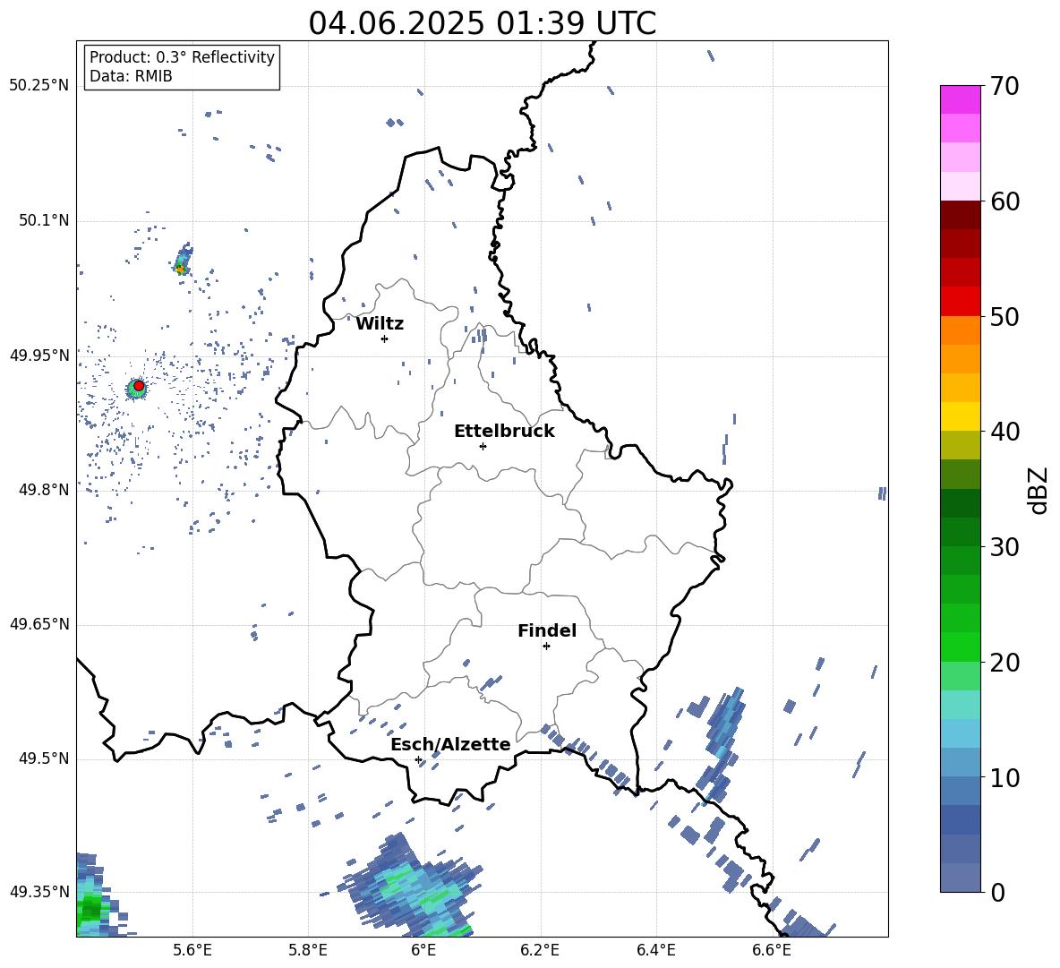
Task: Click the title 04.06.2025 01:39 UTC
Action: (x=482, y=23)
